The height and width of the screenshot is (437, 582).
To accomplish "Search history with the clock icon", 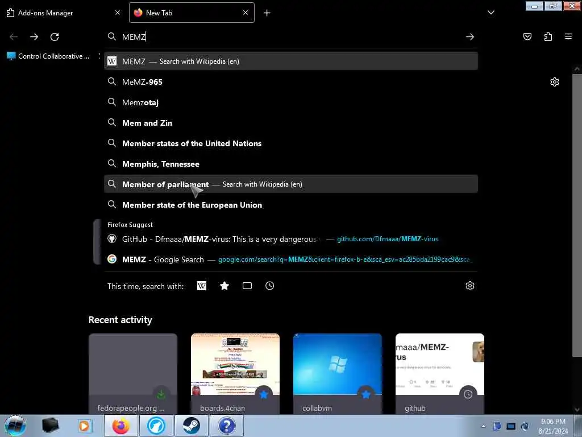I will click(x=270, y=286).
